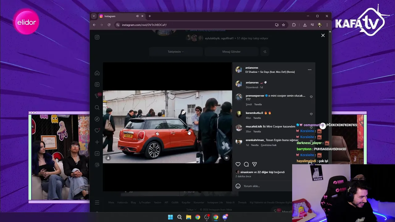The image size is (395, 222).
Task: Open Reels in the Instagram sidebar
Action: [x=97, y=84]
